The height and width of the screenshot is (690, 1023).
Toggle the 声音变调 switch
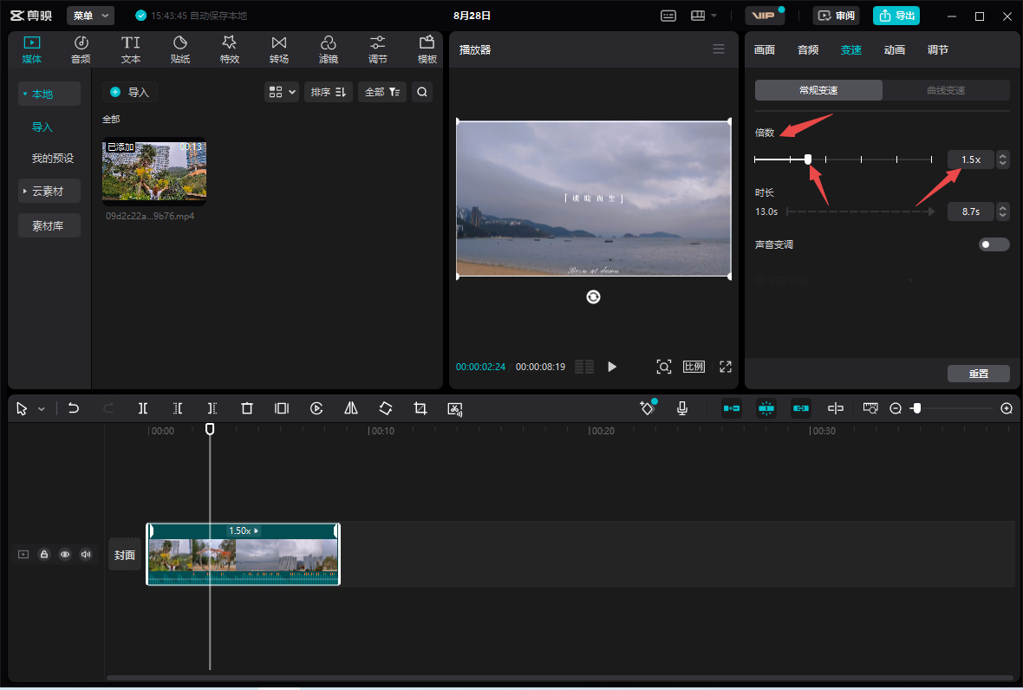[x=994, y=244]
